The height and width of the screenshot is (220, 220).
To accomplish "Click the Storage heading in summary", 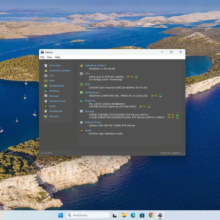I will (89, 111).
